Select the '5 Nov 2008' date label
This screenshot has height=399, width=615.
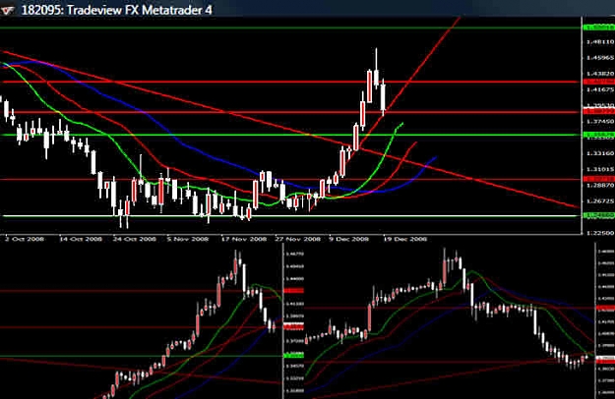(188, 239)
